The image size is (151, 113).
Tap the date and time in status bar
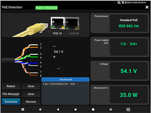(x=136, y=3)
